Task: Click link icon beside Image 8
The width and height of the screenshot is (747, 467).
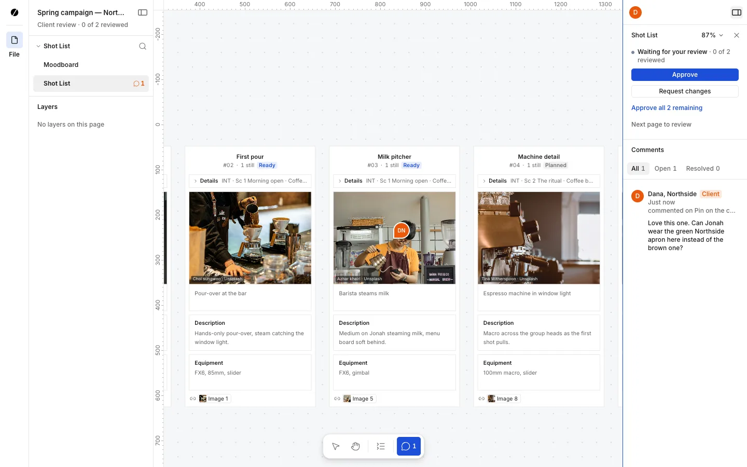Action: click(481, 399)
